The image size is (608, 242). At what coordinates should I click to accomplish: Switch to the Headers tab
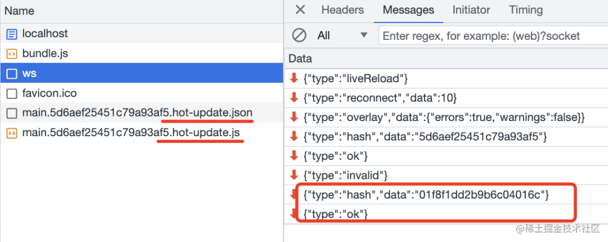342,10
